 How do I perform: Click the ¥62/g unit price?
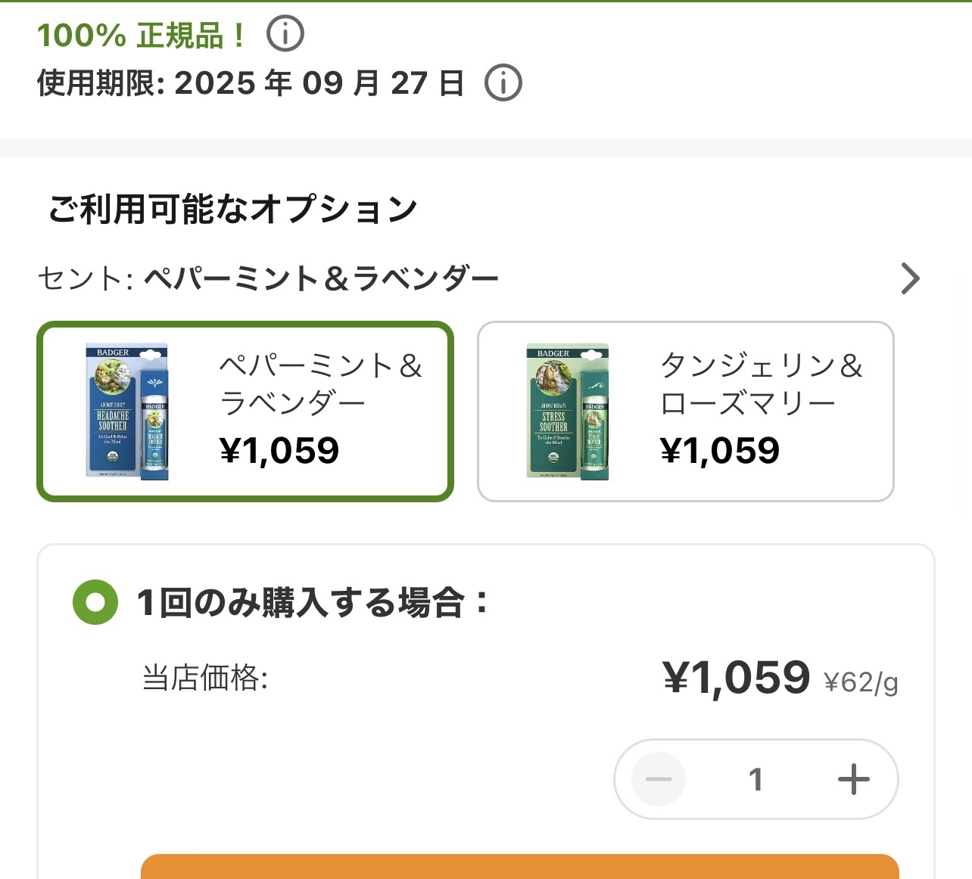coord(861,682)
